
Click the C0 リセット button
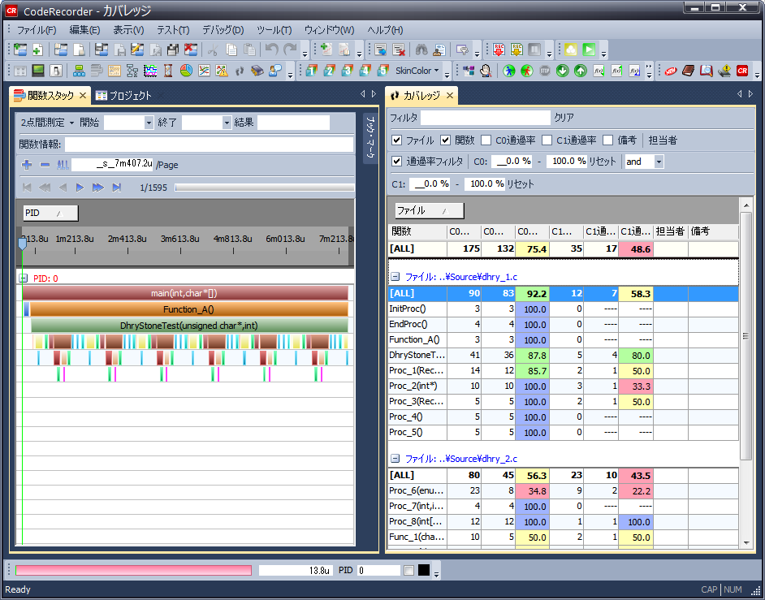pyautogui.click(x=603, y=162)
